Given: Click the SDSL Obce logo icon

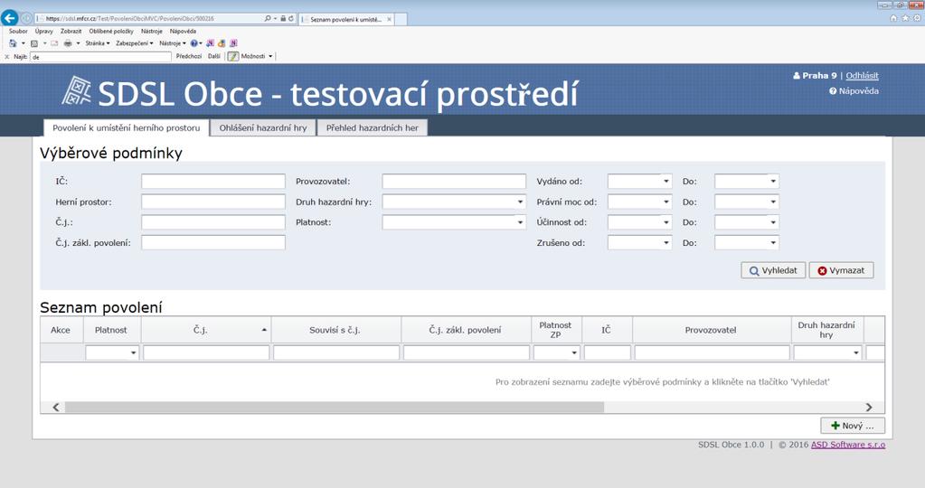Looking at the screenshot, I should point(77,91).
